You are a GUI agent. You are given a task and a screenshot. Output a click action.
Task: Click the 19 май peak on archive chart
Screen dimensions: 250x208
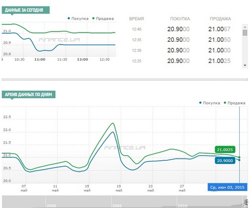113,123
